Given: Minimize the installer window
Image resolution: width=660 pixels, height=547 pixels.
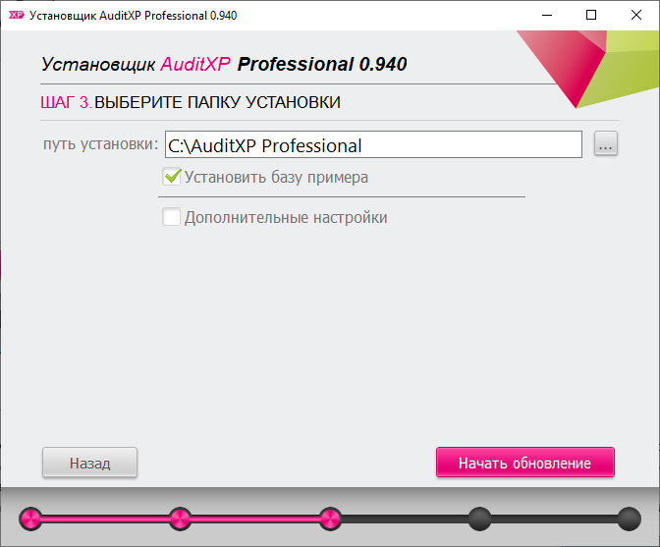Looking at the screenshot, I should click(x=547, y=15).
